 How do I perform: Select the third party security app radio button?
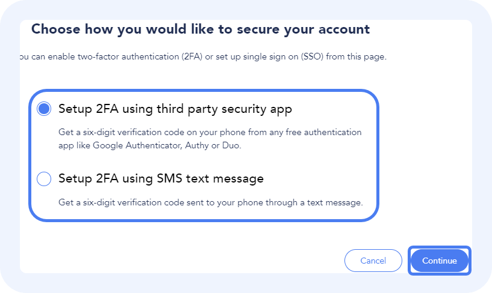click(x=44, y=109)
